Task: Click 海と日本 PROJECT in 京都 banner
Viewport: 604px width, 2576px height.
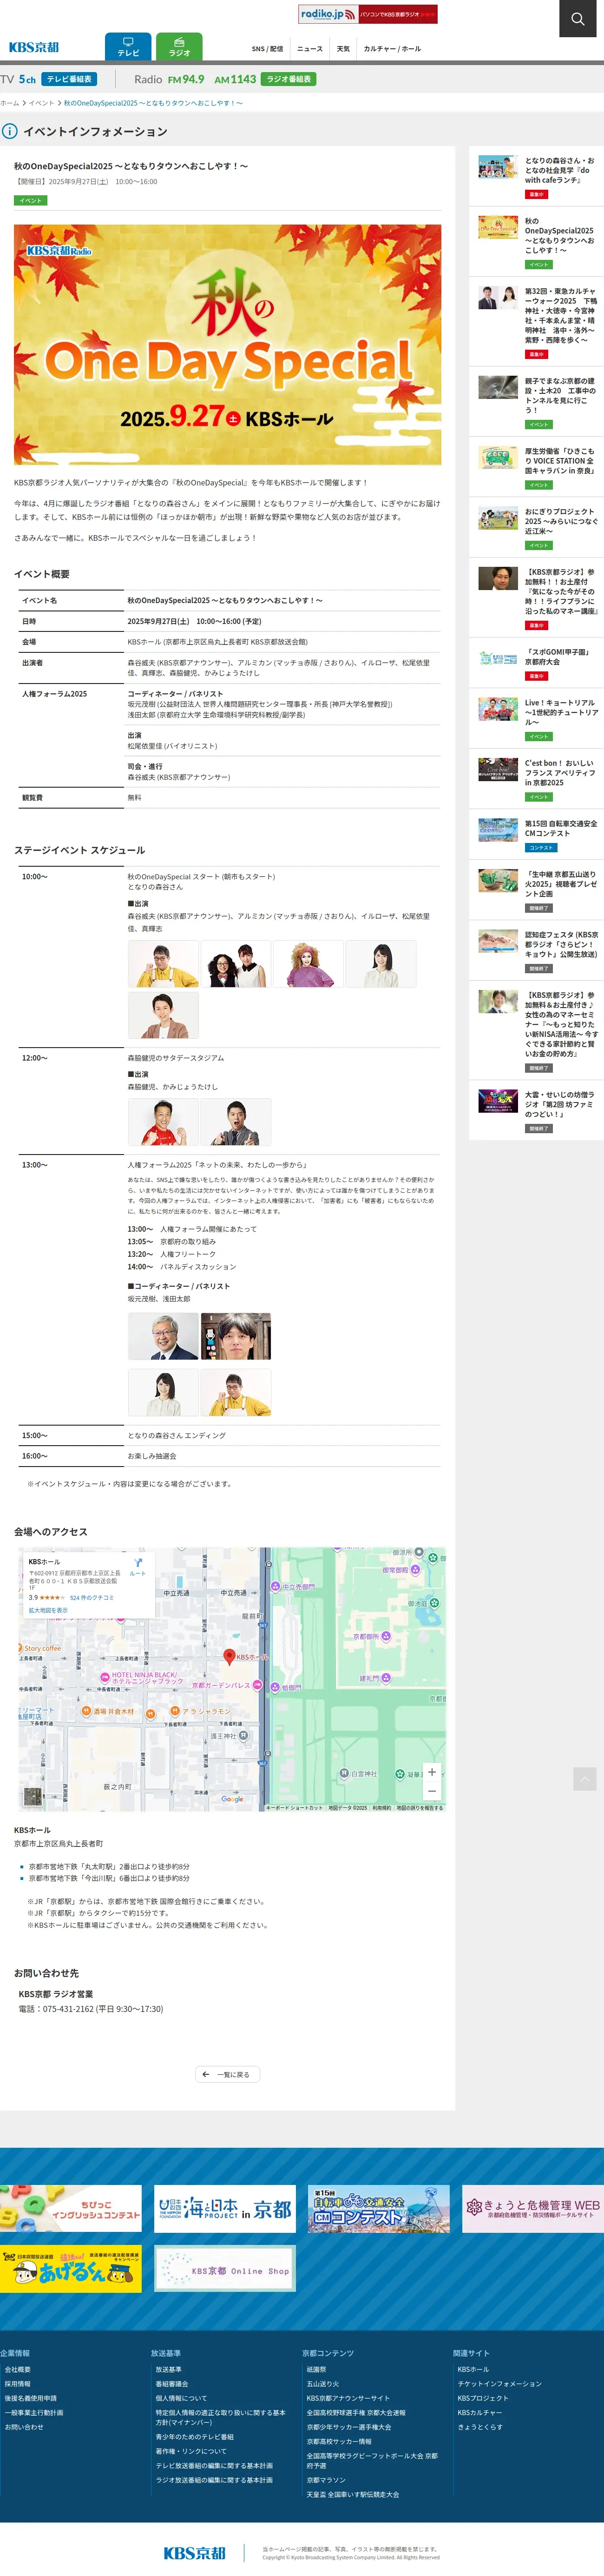Action: point(225,2209)
